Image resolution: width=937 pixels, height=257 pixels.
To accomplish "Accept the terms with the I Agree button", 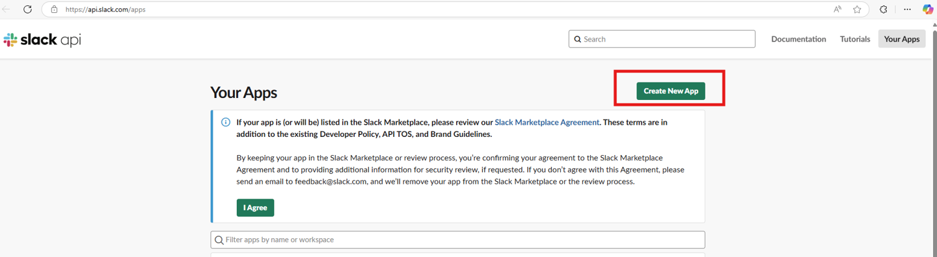I will pyautogui.click(x=255, y=208).
